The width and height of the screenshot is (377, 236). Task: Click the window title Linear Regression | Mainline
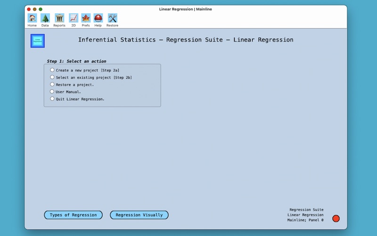(x=185, y=9)
